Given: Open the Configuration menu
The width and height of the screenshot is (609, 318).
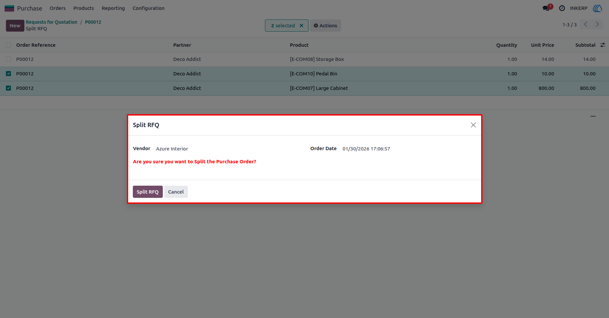Looking at the screenshot, I should coord(149,8).
